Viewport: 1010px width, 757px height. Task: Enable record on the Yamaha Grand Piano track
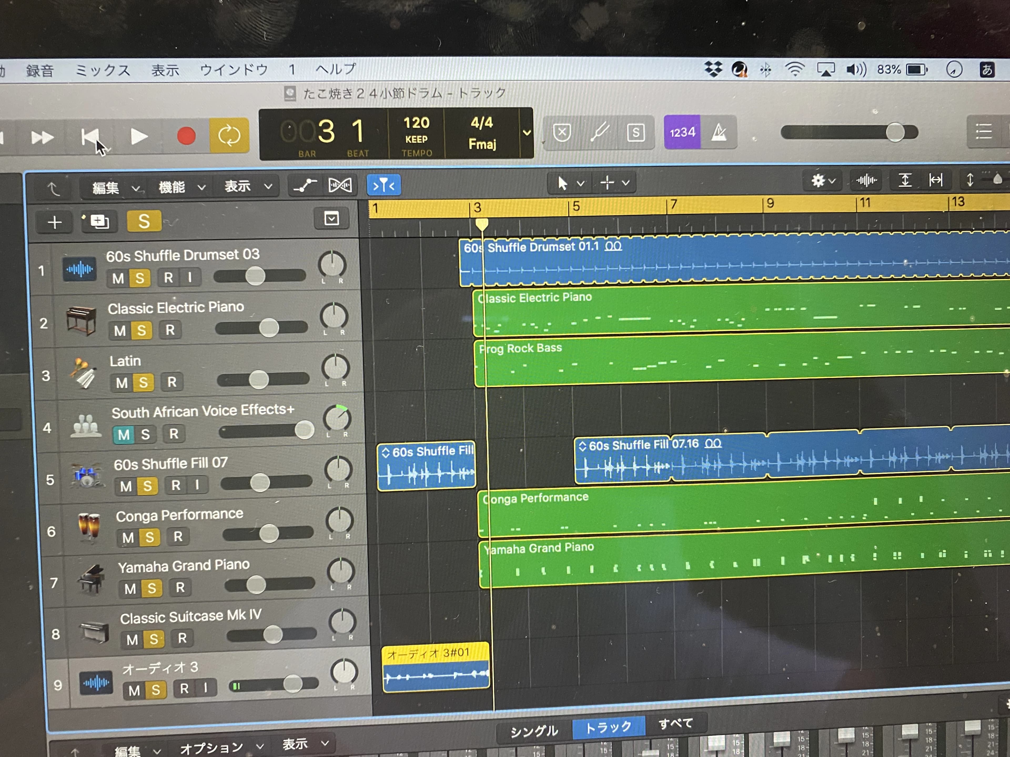click(x=180, y=588)
